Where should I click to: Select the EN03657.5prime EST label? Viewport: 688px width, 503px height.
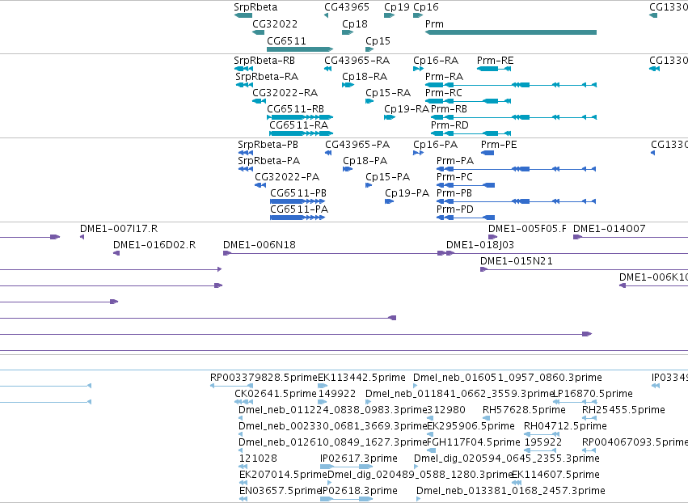click(281, 491)
